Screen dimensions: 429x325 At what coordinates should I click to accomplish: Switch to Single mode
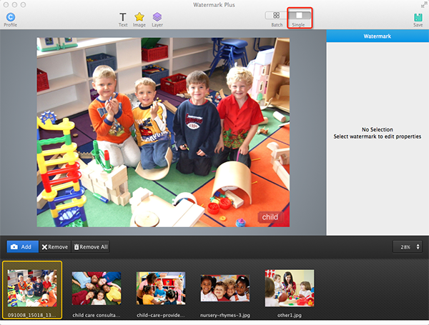pos(298,15)
